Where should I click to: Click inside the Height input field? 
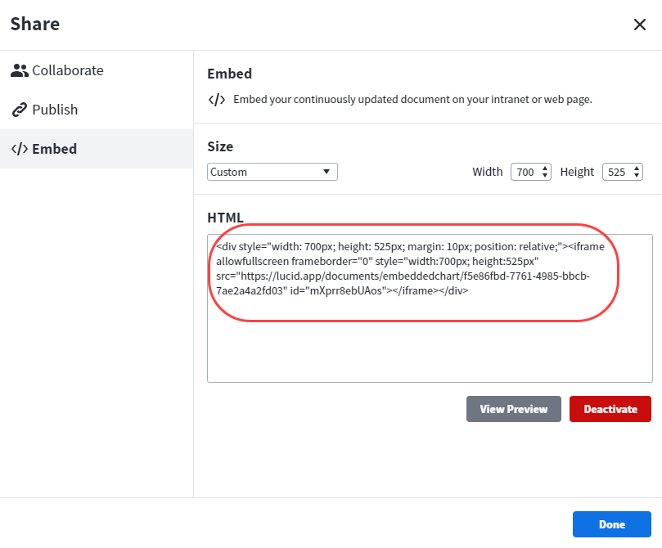point(619,172)
